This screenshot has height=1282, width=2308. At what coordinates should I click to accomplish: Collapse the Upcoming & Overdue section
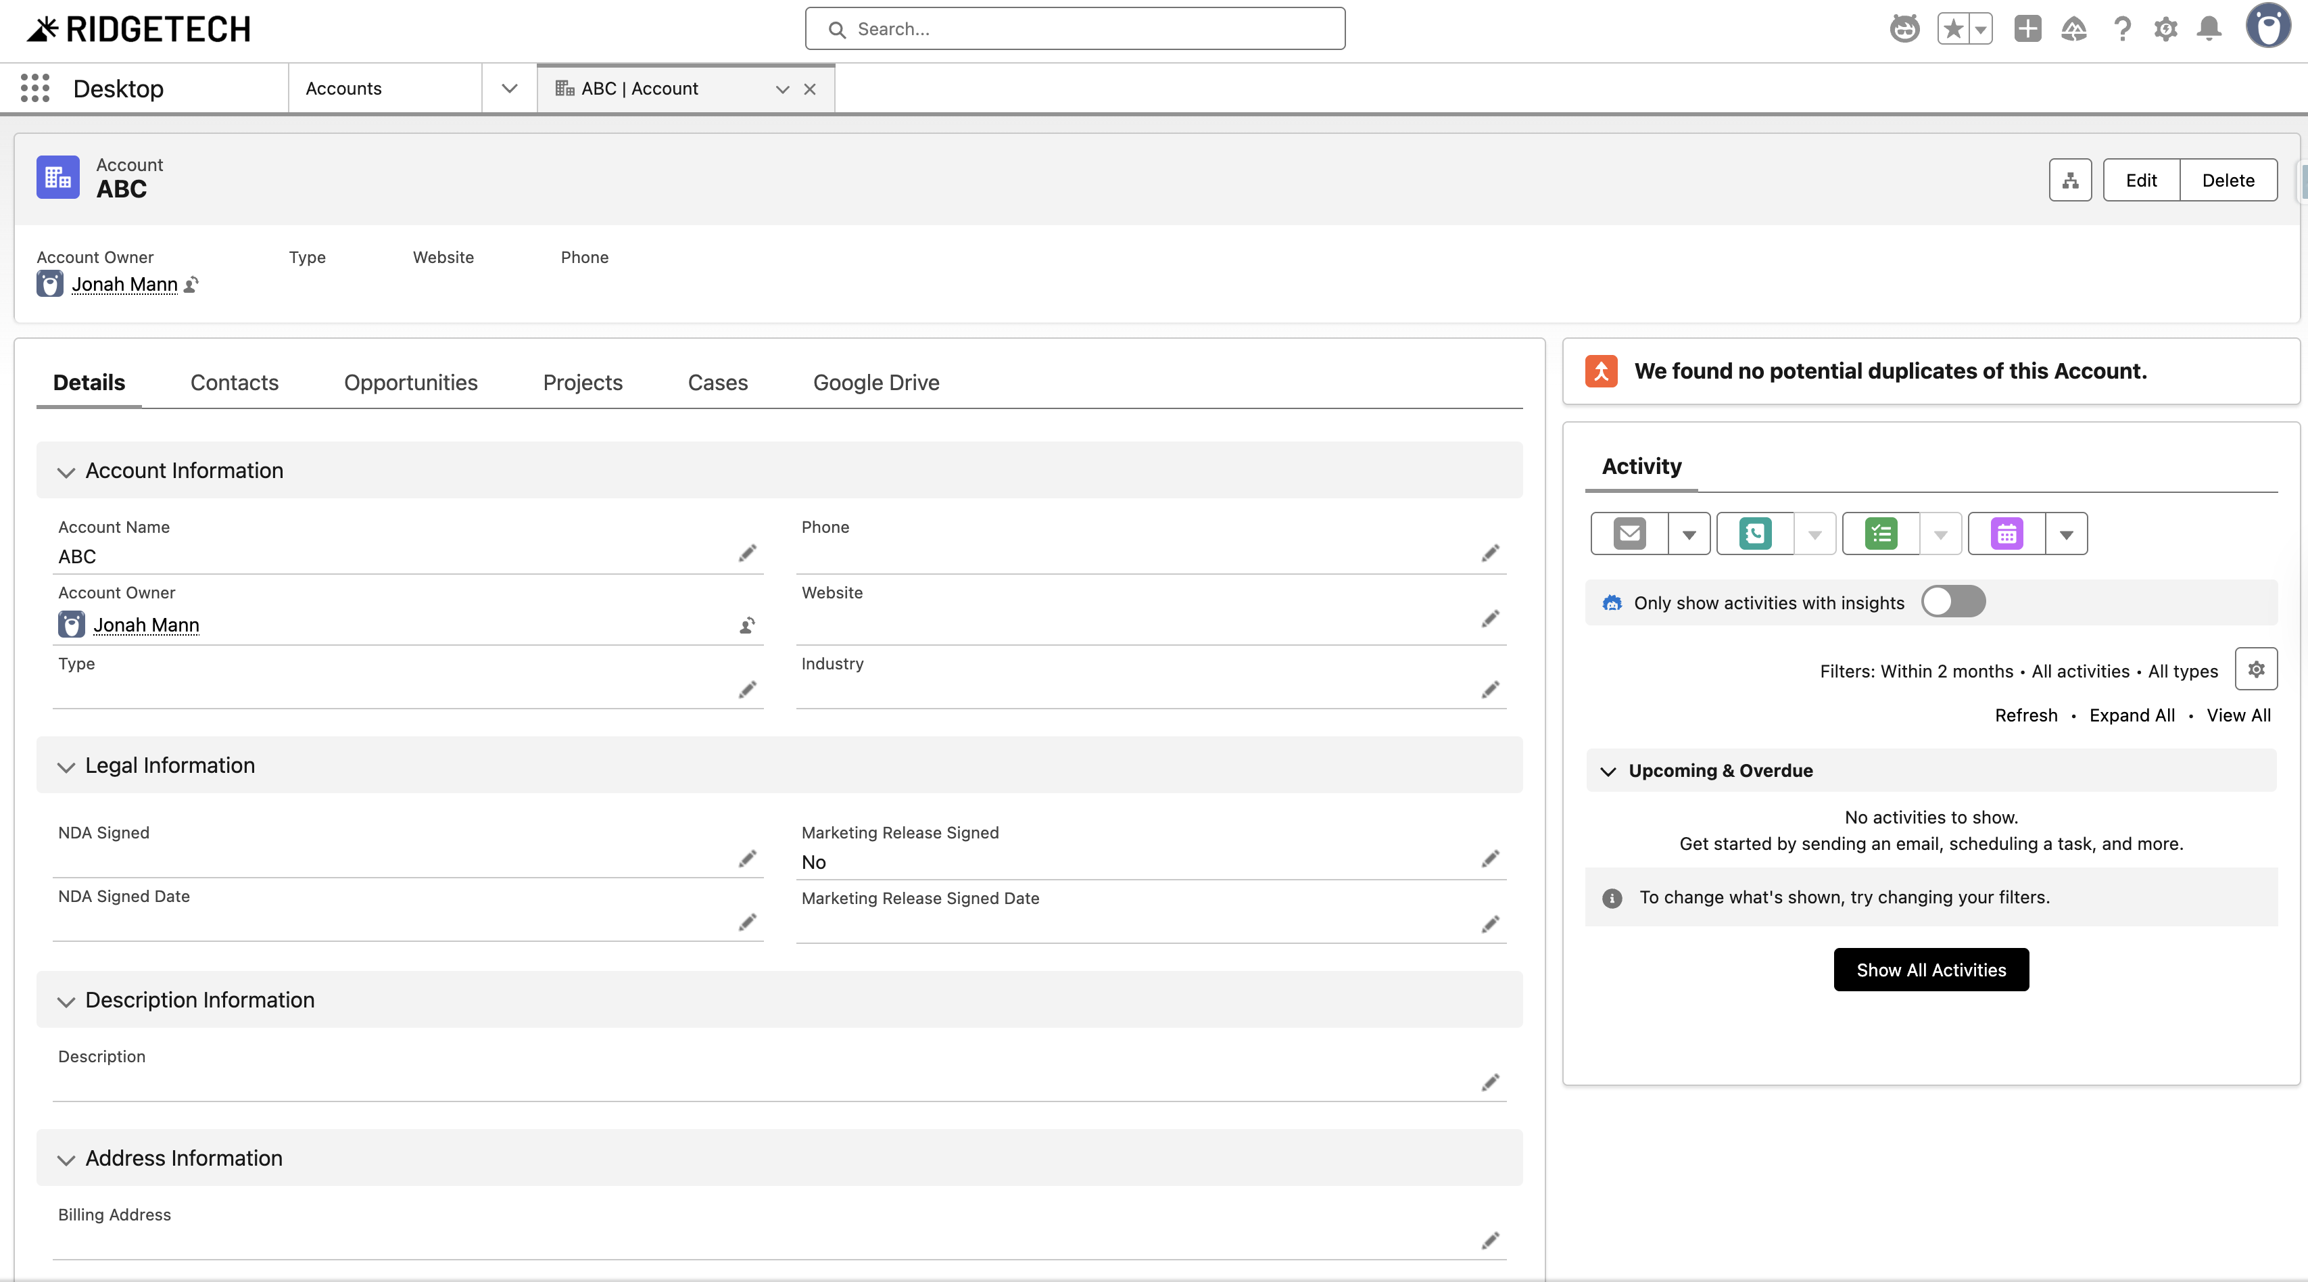pyautogui.click(x=1931, y=770)
